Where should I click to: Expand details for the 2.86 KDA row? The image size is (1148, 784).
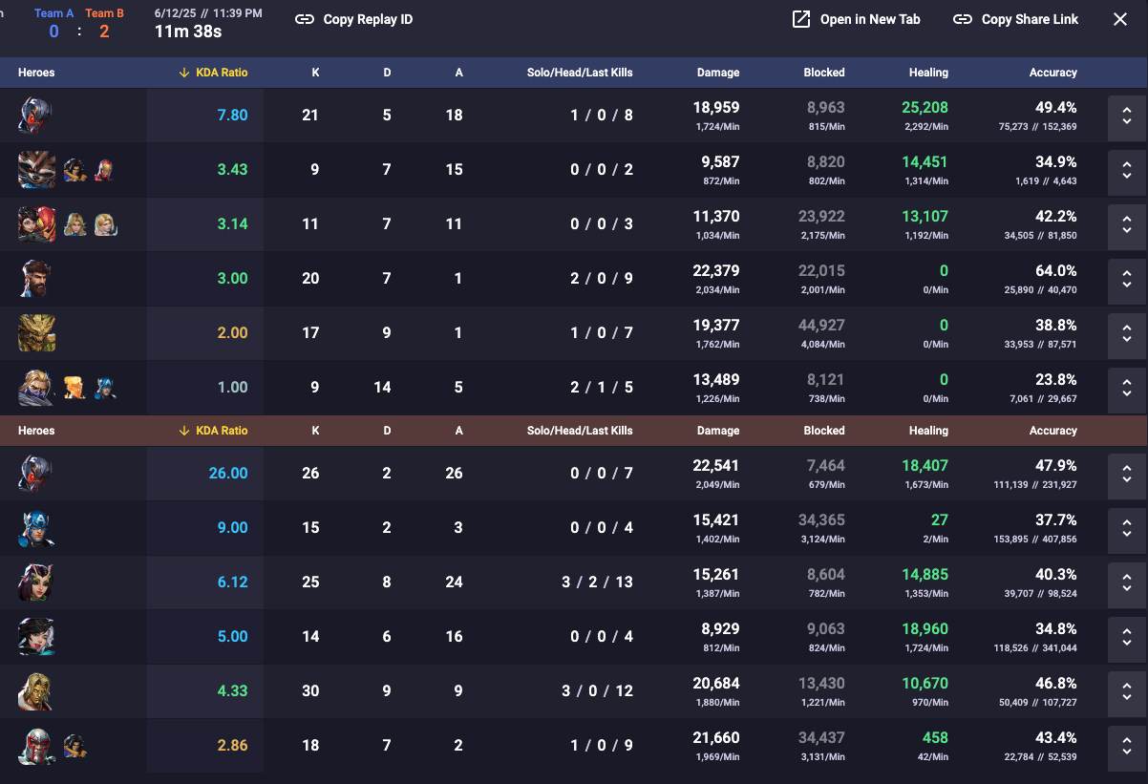click(1127, 747)
